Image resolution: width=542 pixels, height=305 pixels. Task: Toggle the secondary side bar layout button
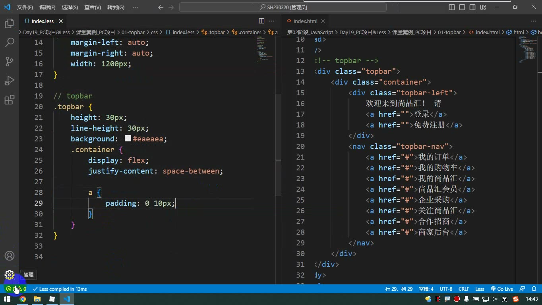click(472, 7)
